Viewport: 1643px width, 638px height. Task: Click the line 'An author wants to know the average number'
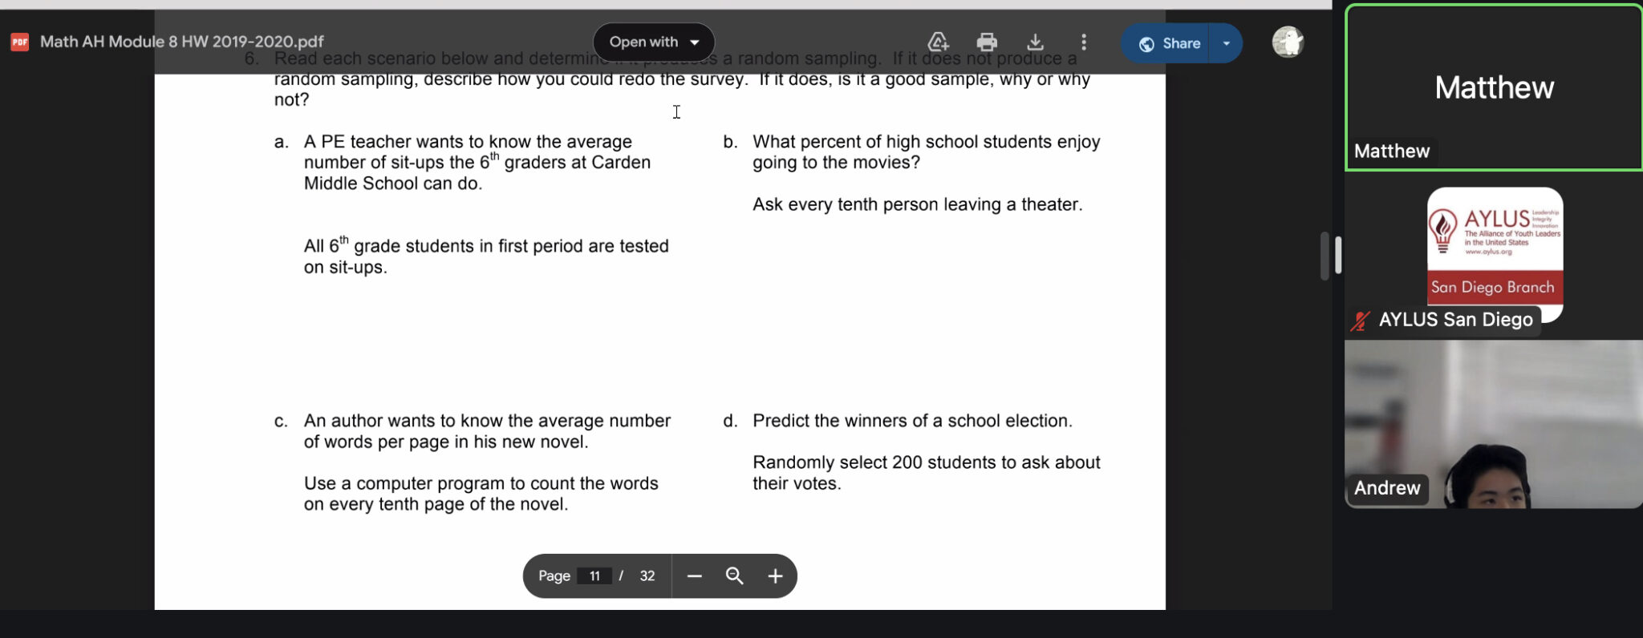(487, 421)
